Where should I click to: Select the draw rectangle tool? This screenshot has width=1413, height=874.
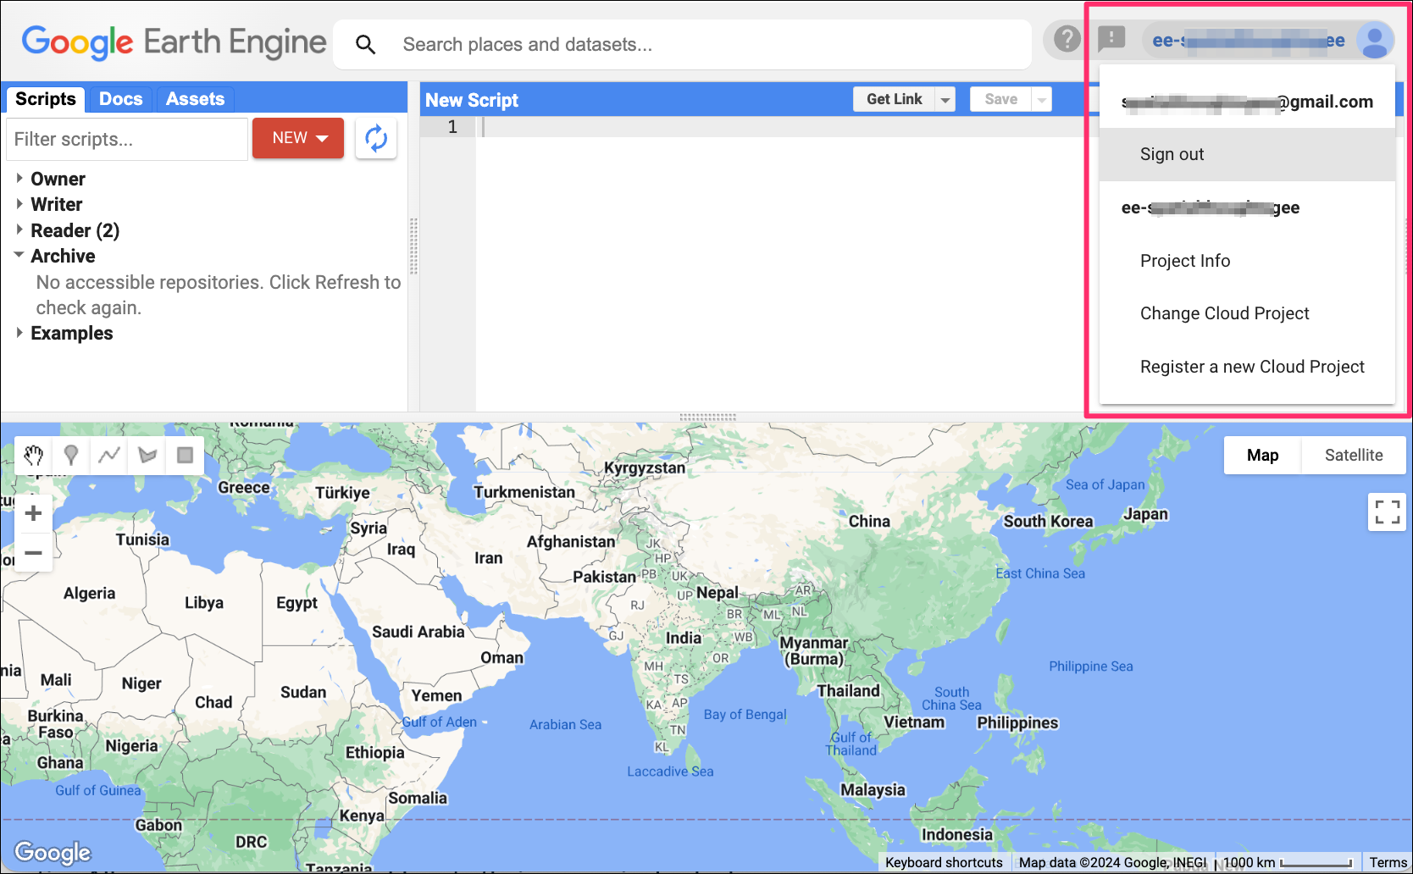pos(185,456)
